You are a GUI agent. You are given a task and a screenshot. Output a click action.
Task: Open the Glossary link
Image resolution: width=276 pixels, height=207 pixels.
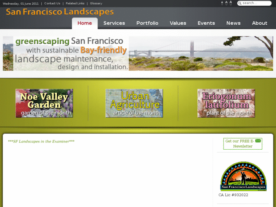pos(96,3)
